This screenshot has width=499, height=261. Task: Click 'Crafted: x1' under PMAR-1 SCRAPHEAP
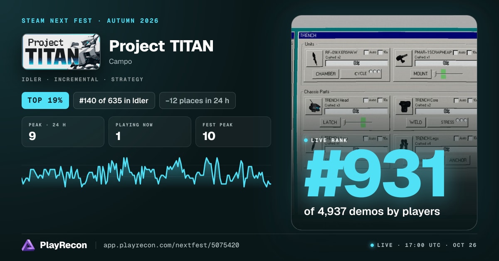(422, 57)
